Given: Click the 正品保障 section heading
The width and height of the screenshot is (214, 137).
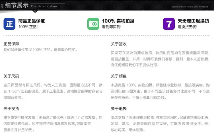Looking at the screenshot, I should pyautogui.click(x=11, y=44).
